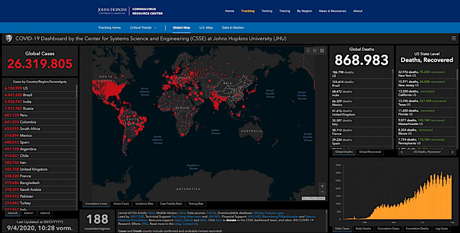Open the Tracing section in top navigation
Screen dimensions: 460x233
click(x=285, y=11)
